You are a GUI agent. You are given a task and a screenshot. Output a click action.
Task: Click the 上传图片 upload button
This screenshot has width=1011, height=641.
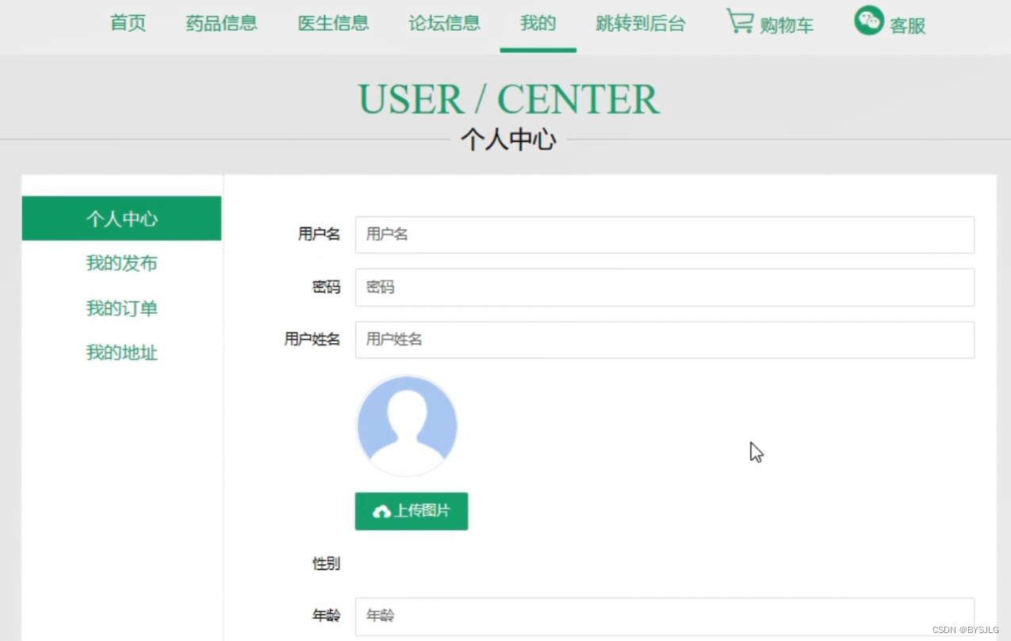(x=411, y=511)
